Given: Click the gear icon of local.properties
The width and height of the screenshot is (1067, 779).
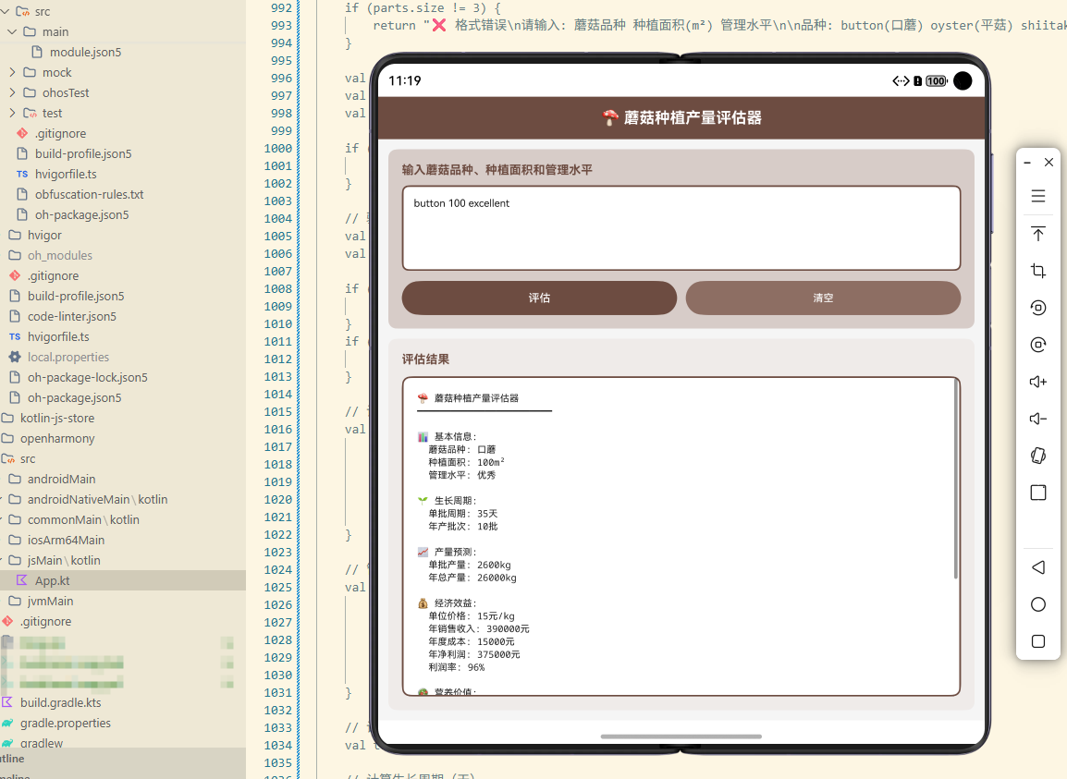Looking at the screenshot, I should [x=15, y=357].
